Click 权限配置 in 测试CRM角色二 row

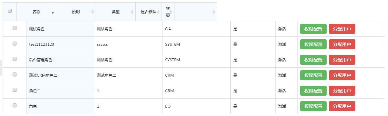(313, 75)
